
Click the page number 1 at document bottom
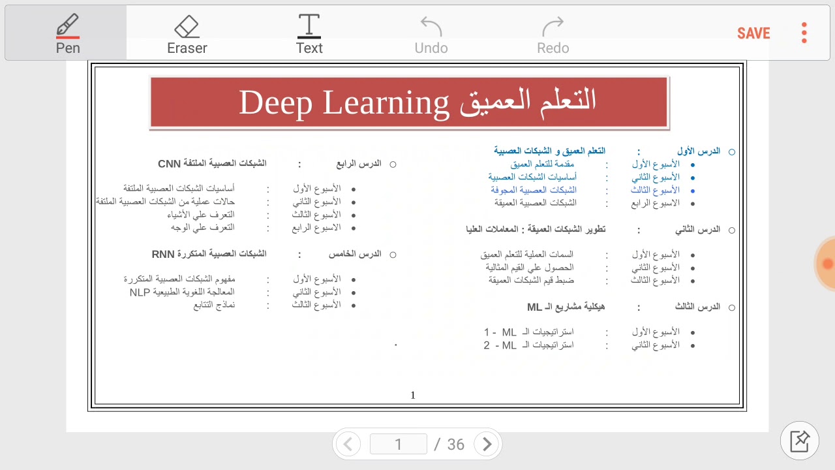(413, 395)
